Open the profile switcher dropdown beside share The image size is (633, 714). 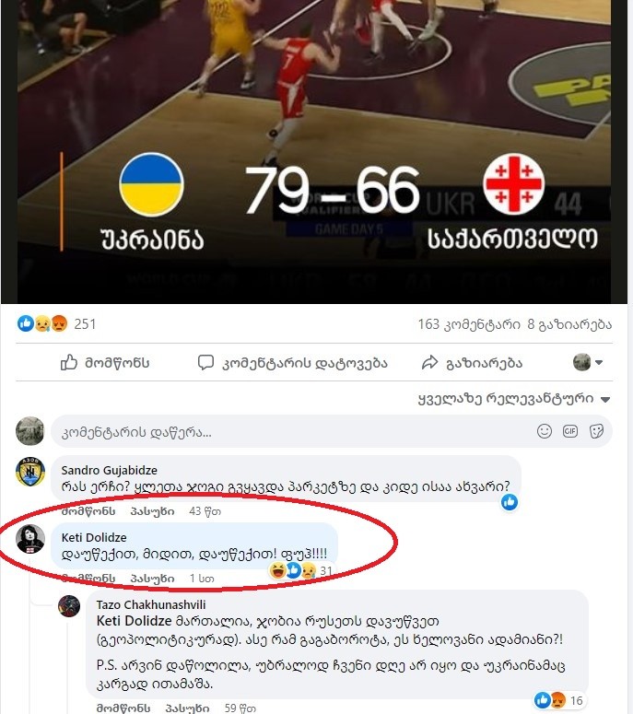588,362
